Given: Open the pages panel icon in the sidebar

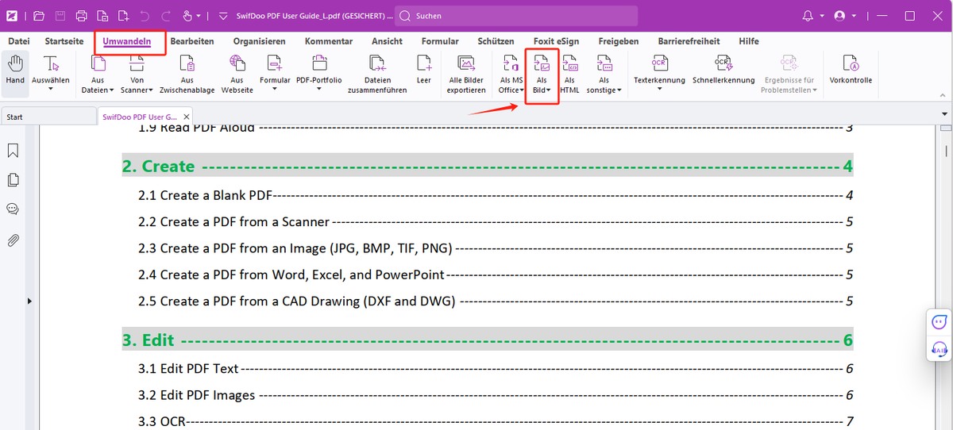Looking at the screenshot, I should (x=13, y=180).
